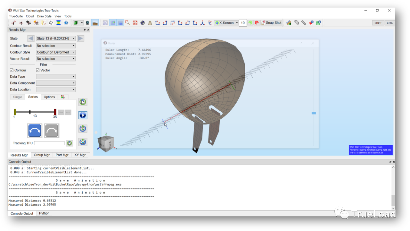Image resolution: width=410 pixels, height=231 pixels.
Task: Open the State 13 dropdown
Action: 56,38
